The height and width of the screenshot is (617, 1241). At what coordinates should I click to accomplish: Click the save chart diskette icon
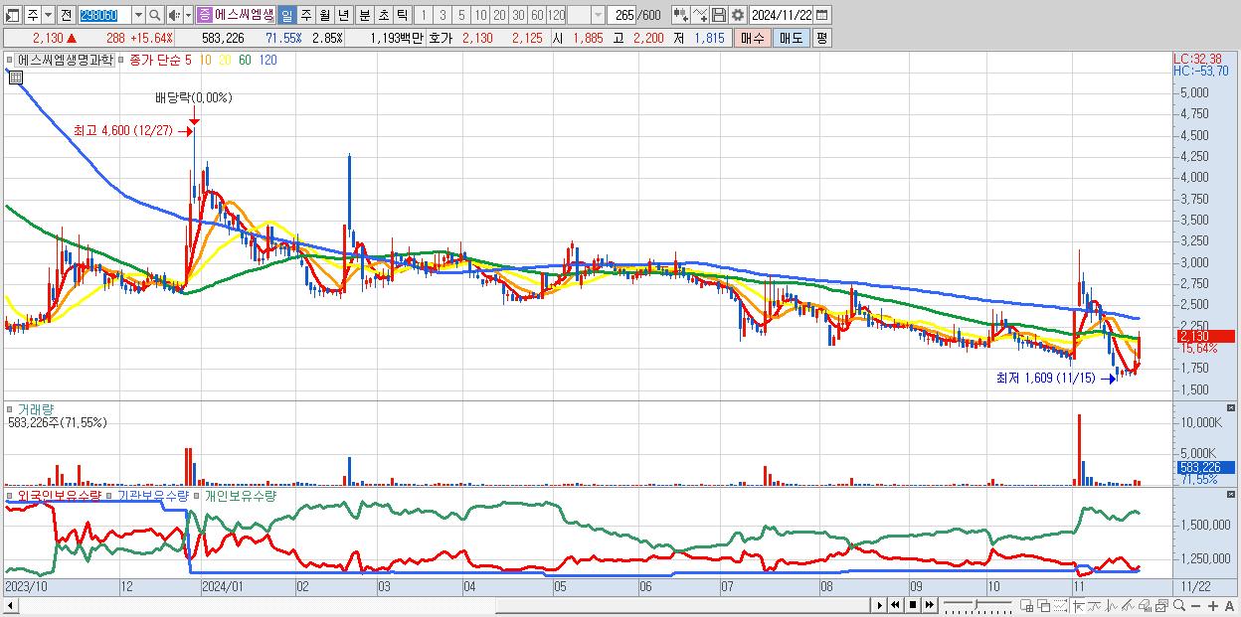(719, 15)
